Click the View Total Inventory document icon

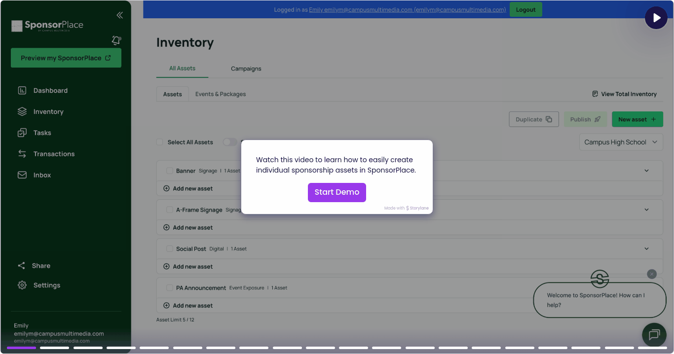pos(596,94)
